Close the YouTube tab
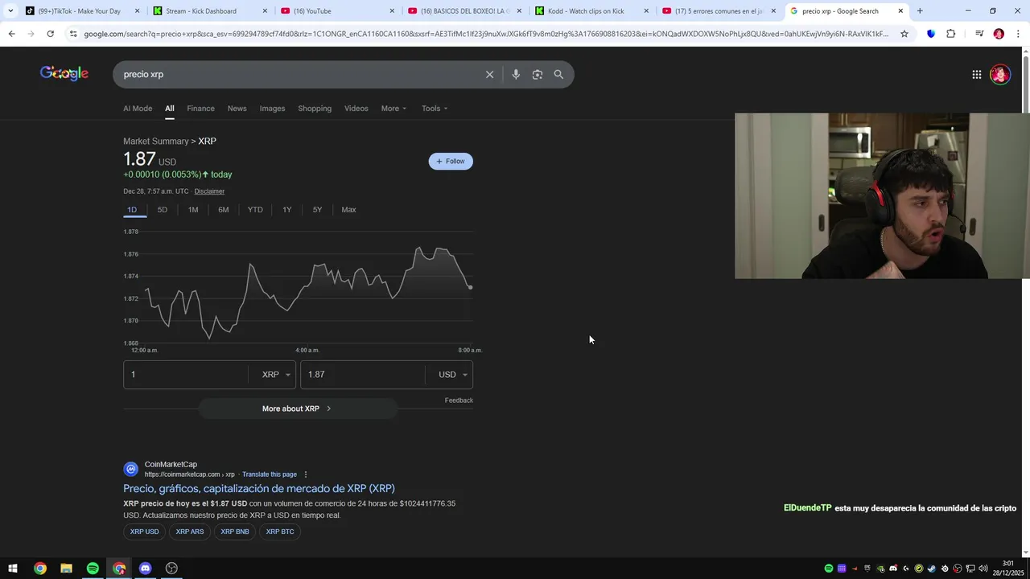The width and height of the screenshot is (1030, 579). (x=392, y=11)
